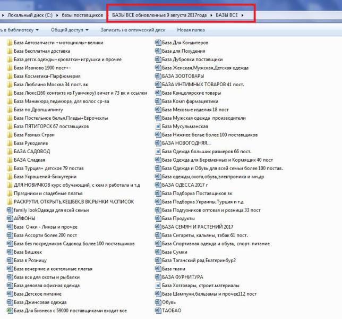The image size is (342, 319).
Task: Click the arrow after 'БАЗЫ ВСЕ' in address bar
Action: pos(243,15)
